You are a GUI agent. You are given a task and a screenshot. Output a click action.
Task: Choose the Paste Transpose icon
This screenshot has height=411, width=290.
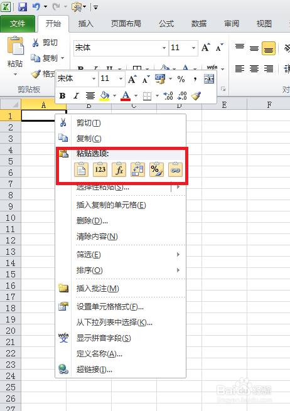[x=137, y=169]
